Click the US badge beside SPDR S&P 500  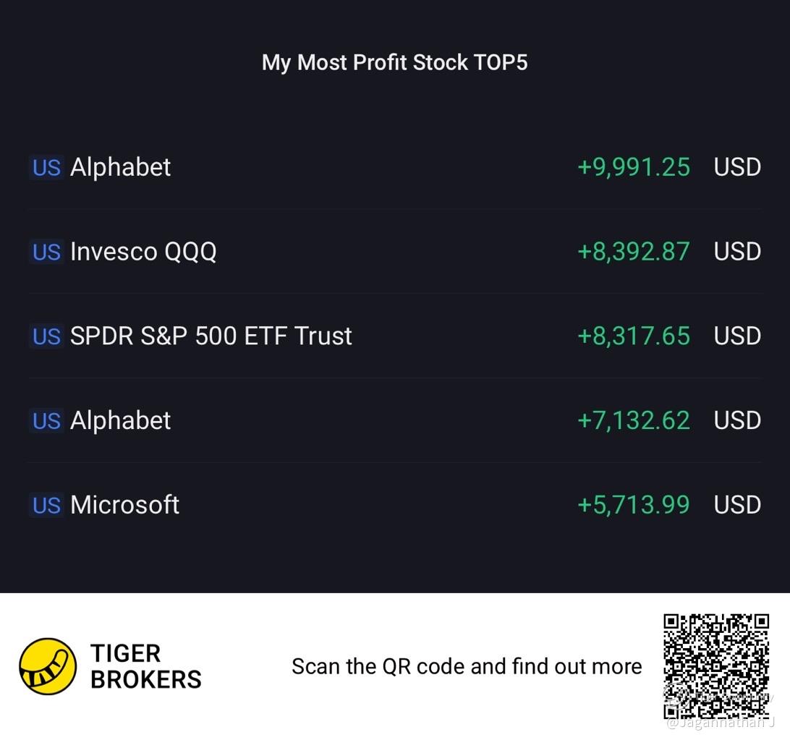[x=46, y=336]
